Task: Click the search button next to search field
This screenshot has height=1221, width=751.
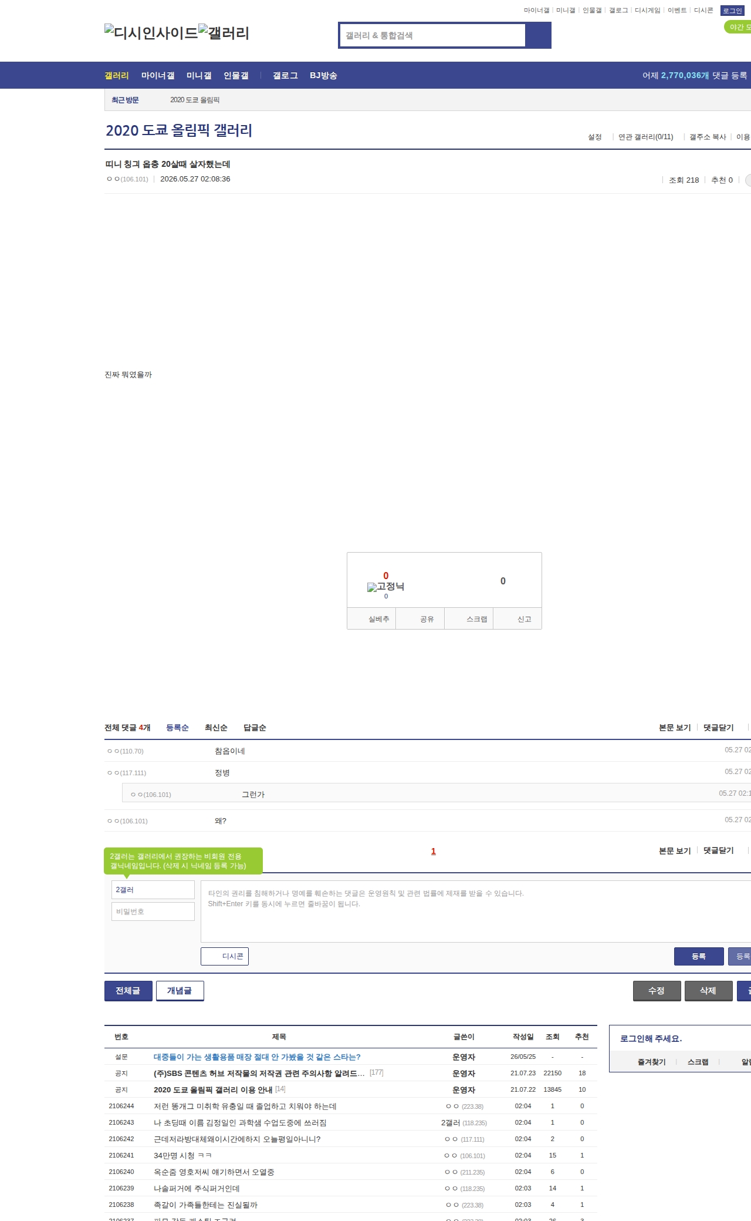Action: pos(538,35)
